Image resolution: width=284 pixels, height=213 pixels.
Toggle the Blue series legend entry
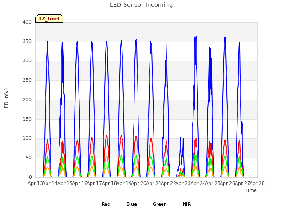click(127, 204)
